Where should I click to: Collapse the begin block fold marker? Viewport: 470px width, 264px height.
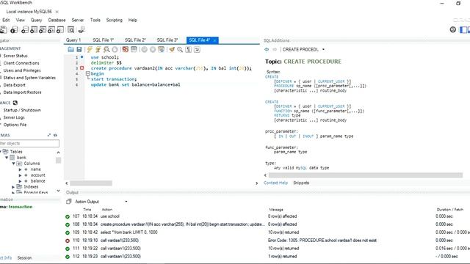pos(88,73)
